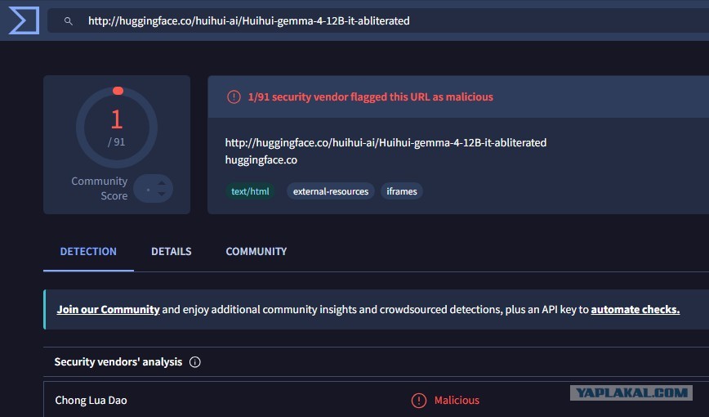
Task: Click the Chong Lua Dao vendor name
Action: point(91,401)
